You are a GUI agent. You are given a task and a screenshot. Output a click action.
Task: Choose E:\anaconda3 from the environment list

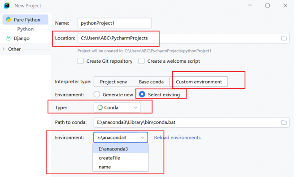click(x=121, y=149)
